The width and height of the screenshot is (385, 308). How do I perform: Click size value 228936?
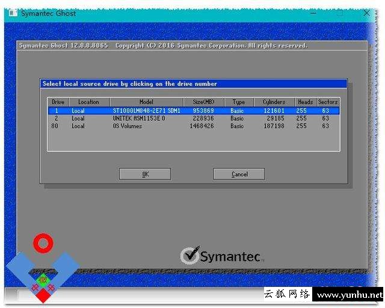click(203, 119)
